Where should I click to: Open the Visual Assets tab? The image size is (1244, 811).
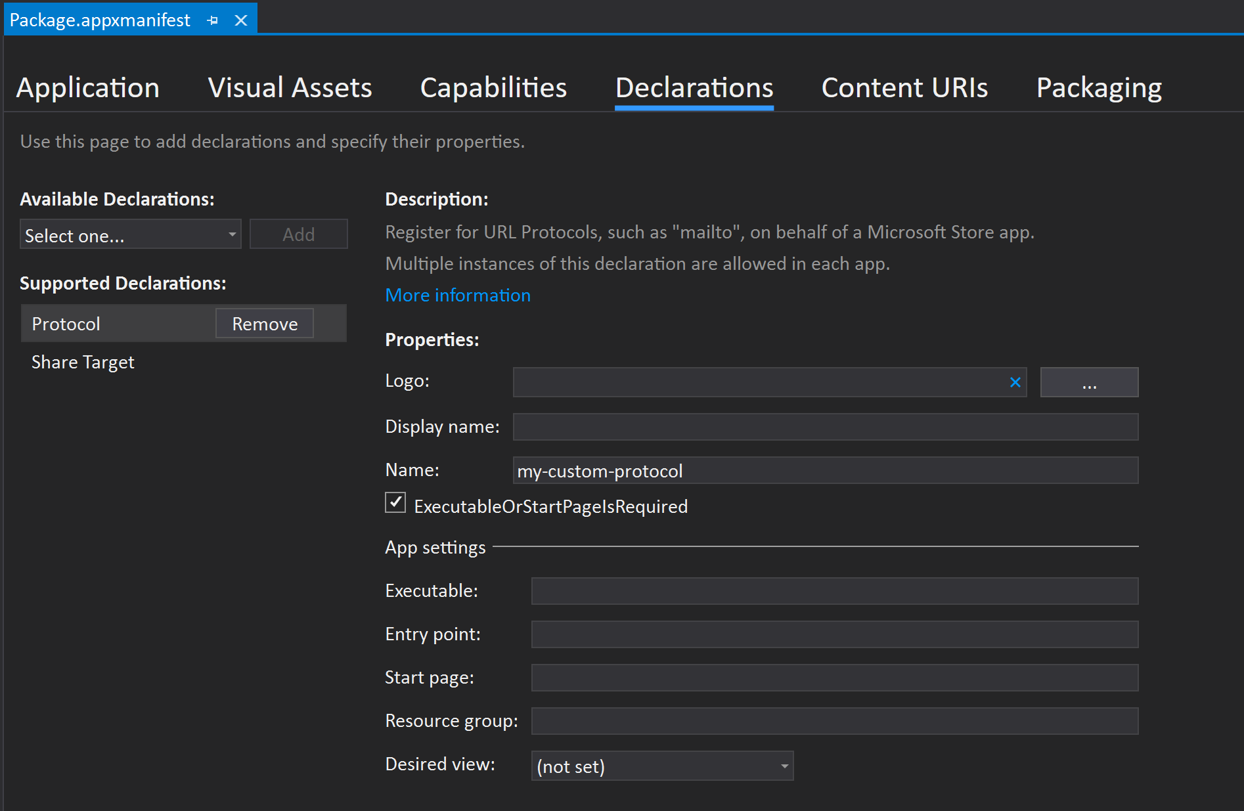tap(290, 88)
